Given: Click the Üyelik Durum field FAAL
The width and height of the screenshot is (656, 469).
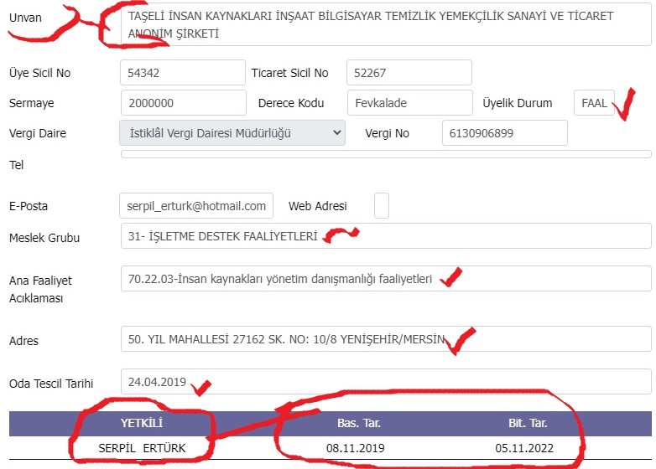Looking at the screenshot, I should tap(594, 103).
